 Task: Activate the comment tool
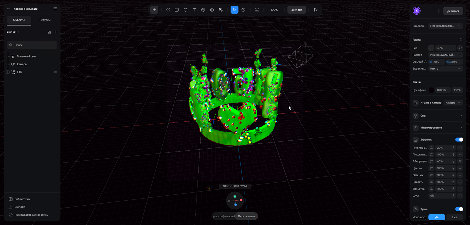tap(243, 10)
